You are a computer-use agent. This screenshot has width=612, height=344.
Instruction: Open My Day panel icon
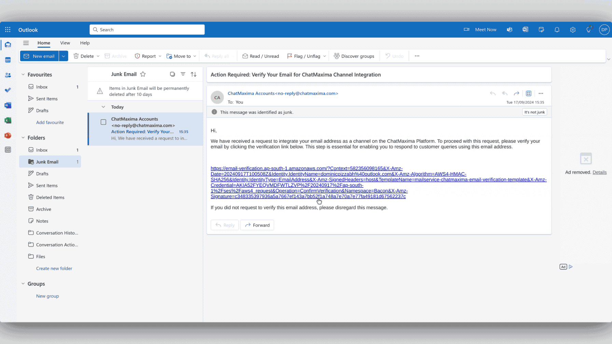coord(541,30)
